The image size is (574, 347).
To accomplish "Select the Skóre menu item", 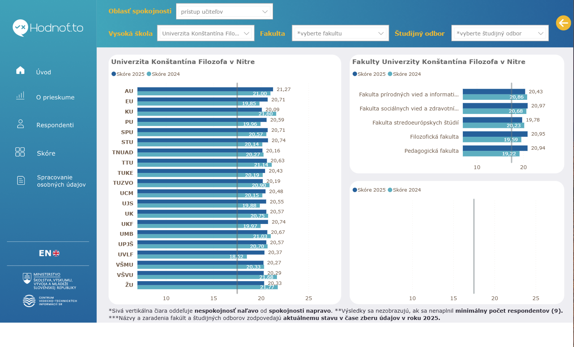I will coord(46,154).
